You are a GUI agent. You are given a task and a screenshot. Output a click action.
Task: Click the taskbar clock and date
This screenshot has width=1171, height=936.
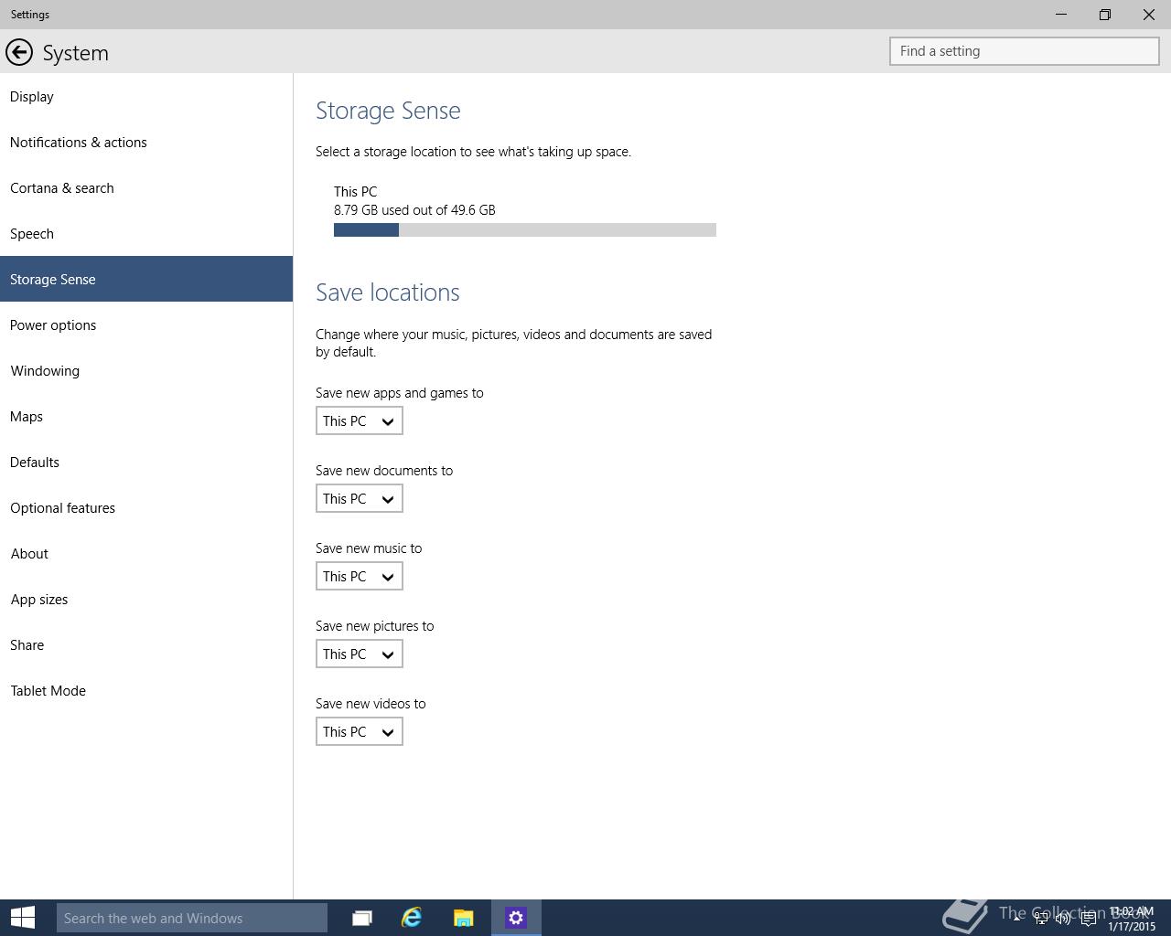click(x=1132, y=919)
